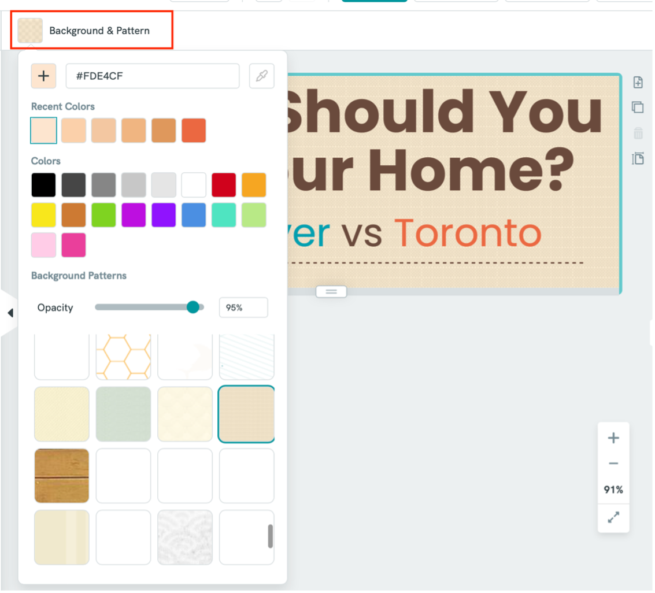This screenshot has height=593, width=655.
Task: Add a new page with the page icon
Action: tap(638, 82)
